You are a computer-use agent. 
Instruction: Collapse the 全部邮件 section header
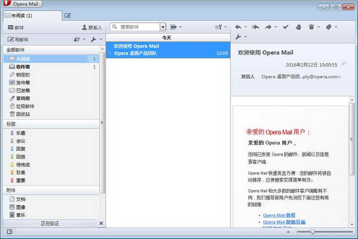tap(51, 50)
